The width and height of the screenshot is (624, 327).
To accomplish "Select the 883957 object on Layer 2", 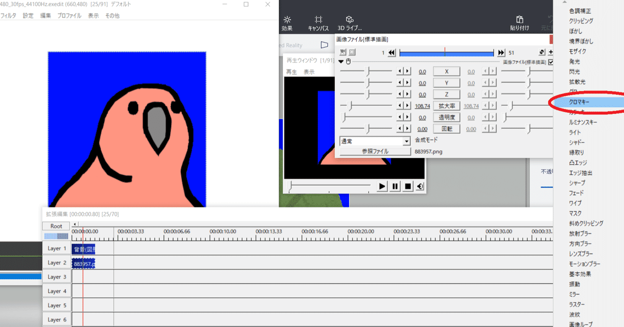I will tap(83, 263).
